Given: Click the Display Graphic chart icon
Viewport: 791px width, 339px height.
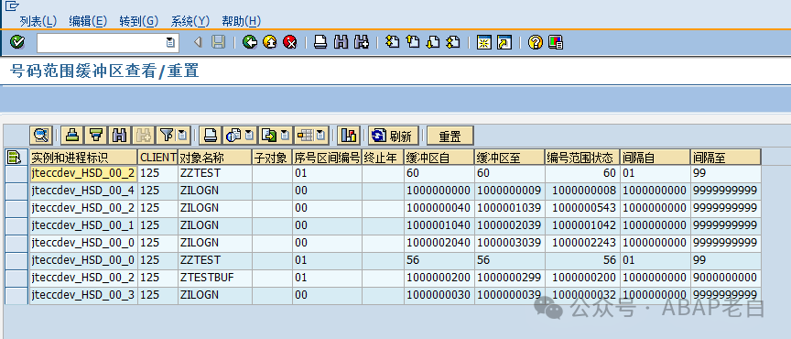Looking at the screenshot, I should point(349,136).
